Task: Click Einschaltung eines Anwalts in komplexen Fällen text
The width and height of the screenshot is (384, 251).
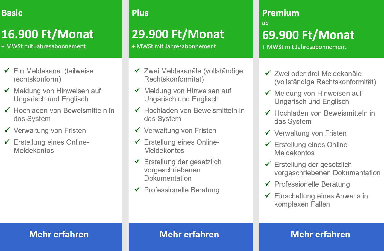Action: [321, 200]
